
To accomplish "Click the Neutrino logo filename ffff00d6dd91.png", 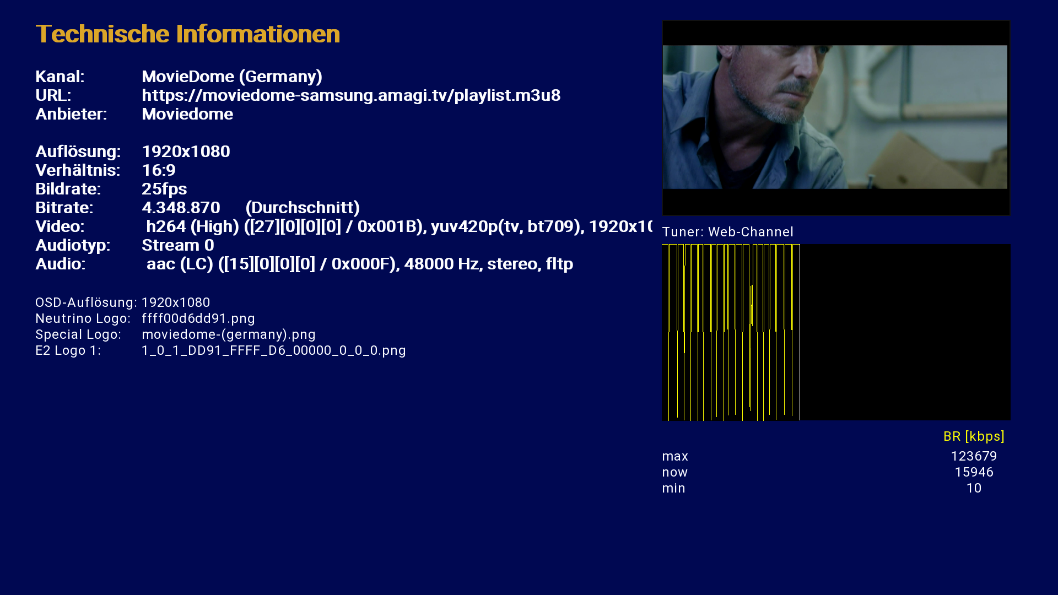I will pos(198,318).
